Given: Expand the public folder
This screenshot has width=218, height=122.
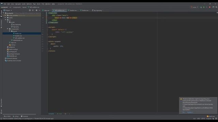Looking at the screenshot, I should click(x=5, y=18).
